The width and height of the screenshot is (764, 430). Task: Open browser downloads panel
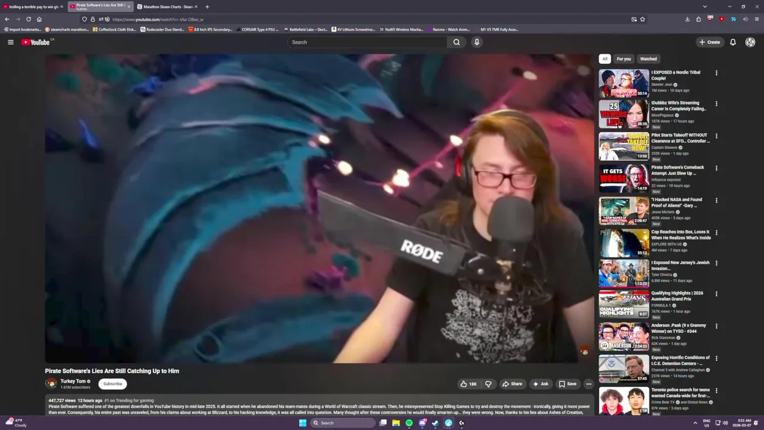[686, 19]
